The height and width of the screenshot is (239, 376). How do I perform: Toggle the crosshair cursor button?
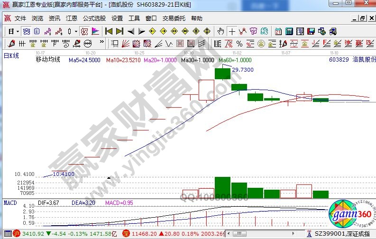click(x=232, y=31)
